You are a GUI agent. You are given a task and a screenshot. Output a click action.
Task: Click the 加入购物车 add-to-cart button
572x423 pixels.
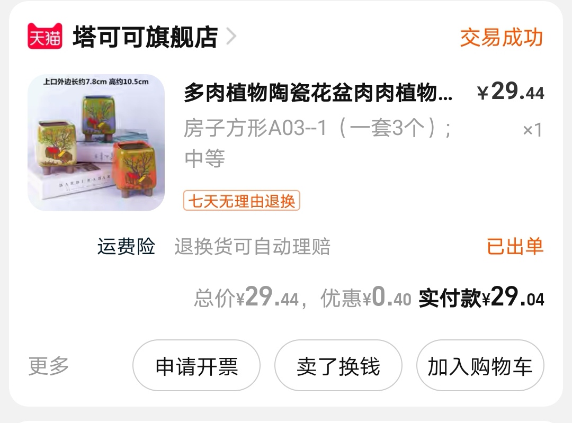[480, 365]
